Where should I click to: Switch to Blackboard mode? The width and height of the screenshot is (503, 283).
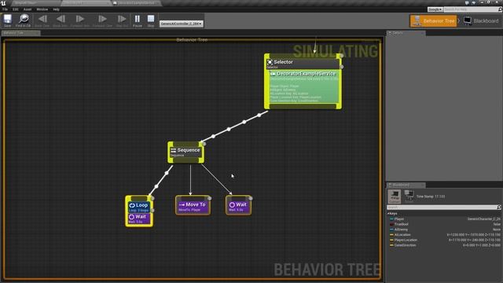tap(481, 21)
